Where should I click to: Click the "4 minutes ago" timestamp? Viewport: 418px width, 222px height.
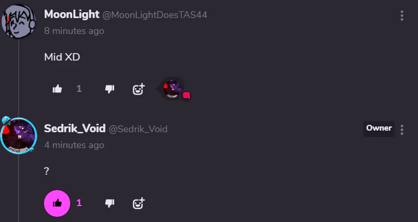(74, 145)
